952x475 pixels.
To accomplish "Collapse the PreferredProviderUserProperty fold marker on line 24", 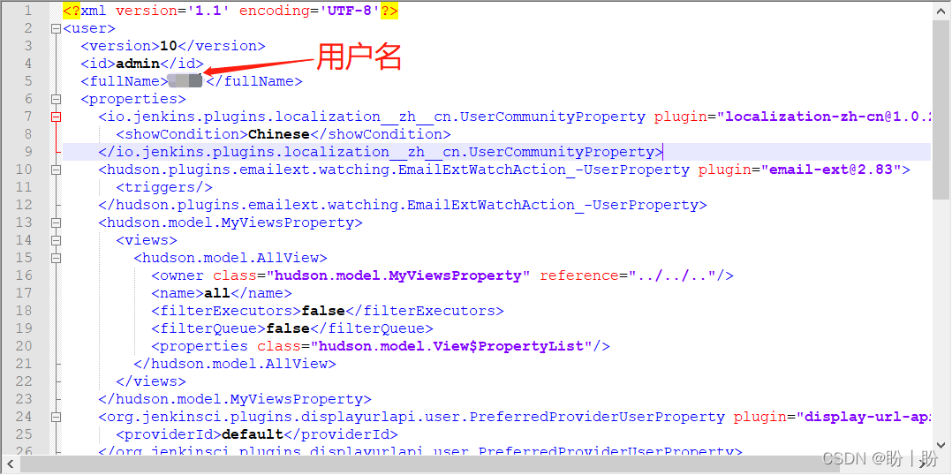I will pyautogui.click(x=57, y=418).
